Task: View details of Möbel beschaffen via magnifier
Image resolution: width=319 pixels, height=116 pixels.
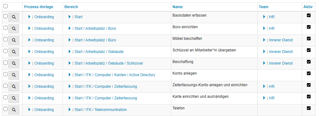Action: click(14, 40)
